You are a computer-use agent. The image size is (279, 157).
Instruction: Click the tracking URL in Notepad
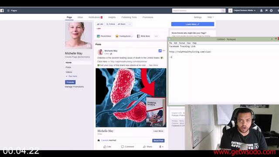click(190, 52)
